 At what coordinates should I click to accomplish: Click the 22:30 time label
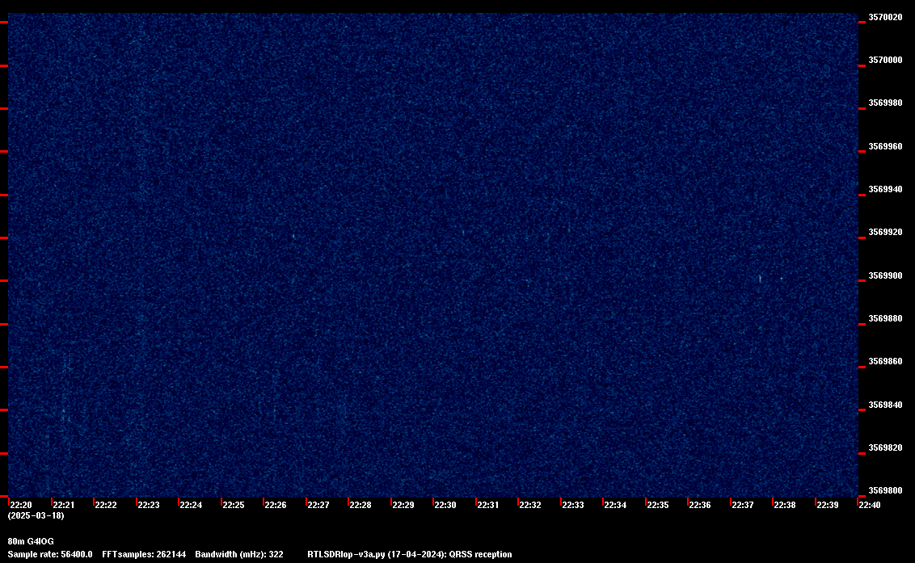[445, 505]
